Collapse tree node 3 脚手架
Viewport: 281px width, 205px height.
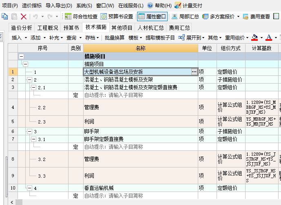30,131
